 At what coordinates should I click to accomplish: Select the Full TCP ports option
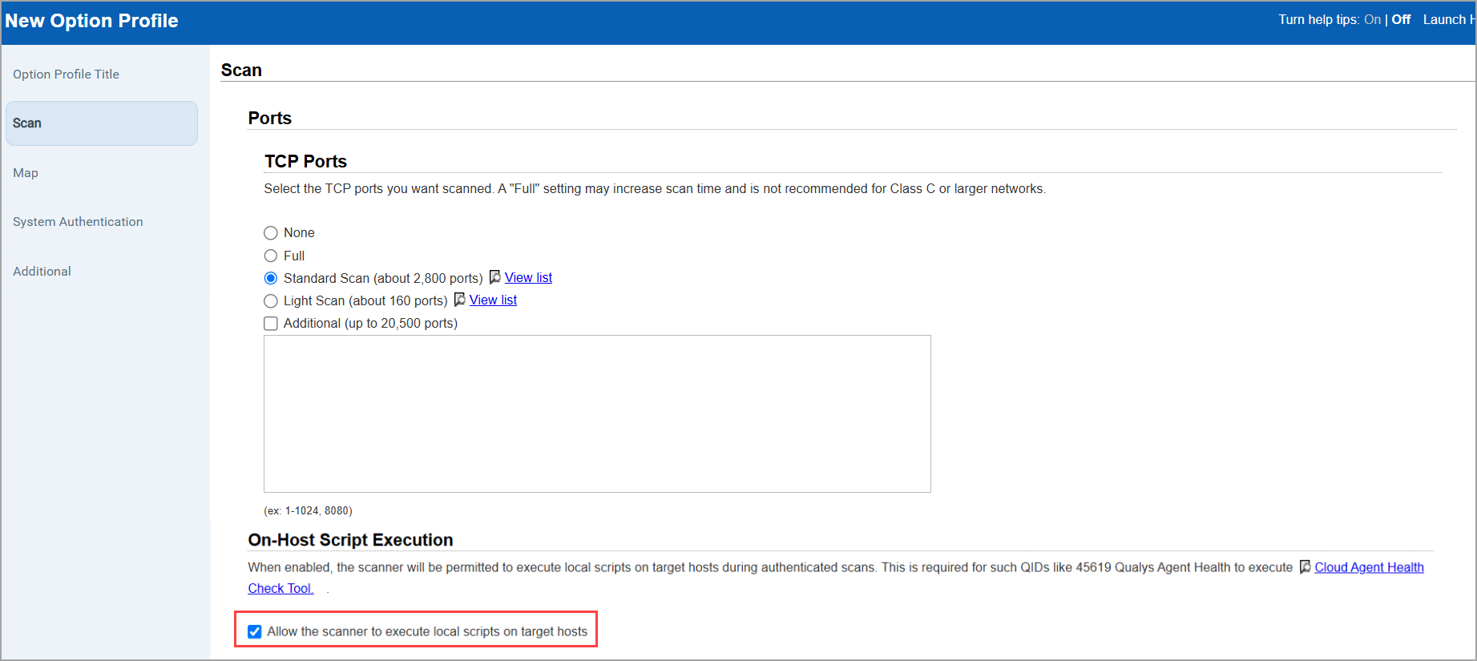click(x=271, y=256)
